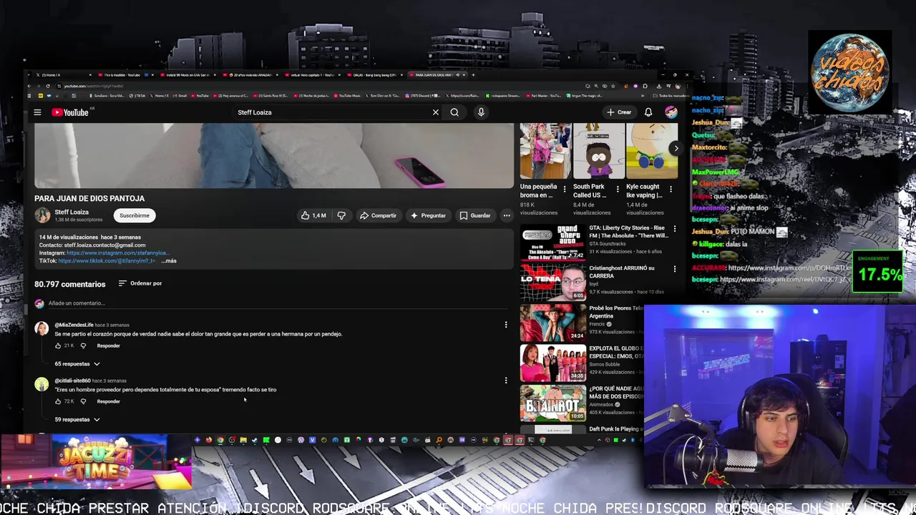Open options for Una pequeña broma short
The width and height of the screenshot is (916, 515).
[564, 190]
